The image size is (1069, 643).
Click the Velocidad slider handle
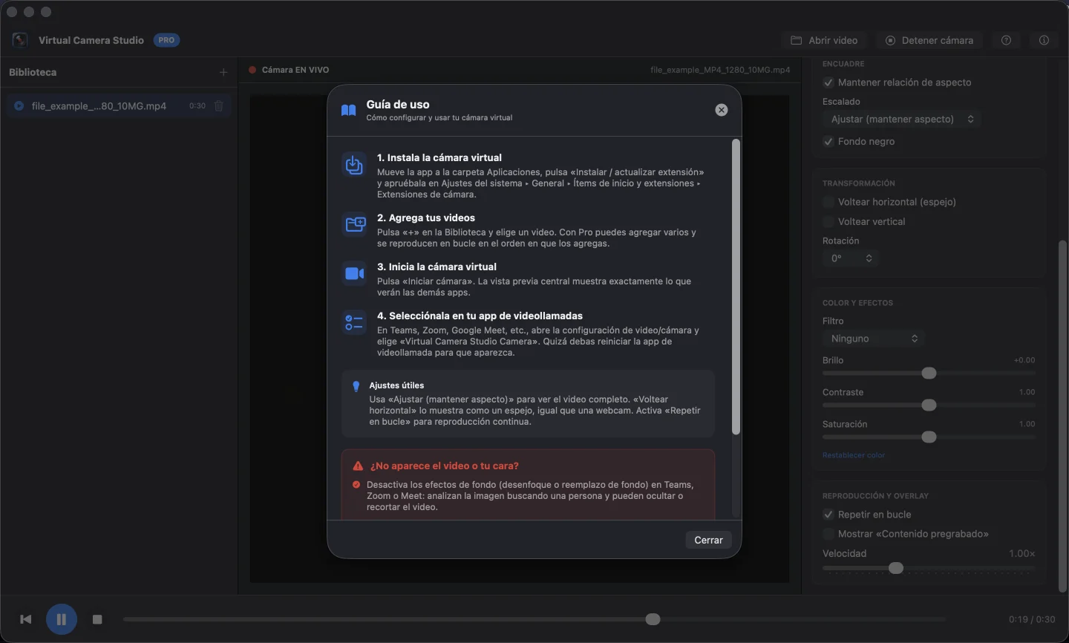pos(896,569)
